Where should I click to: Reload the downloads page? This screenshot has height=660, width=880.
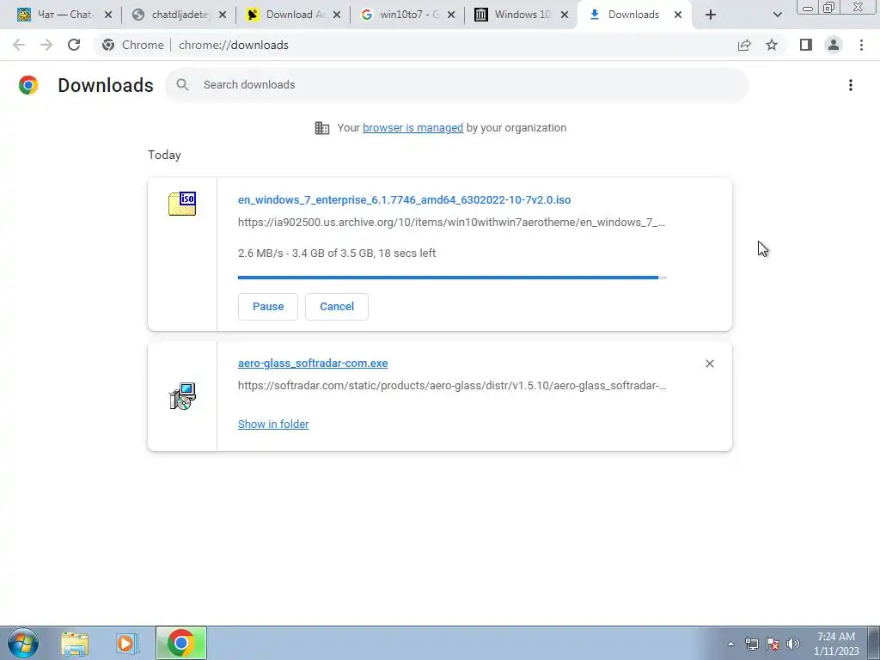[74, 45]
